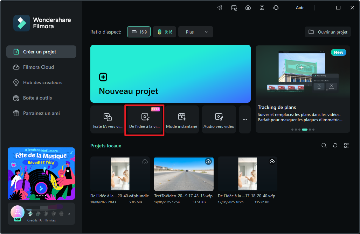360x234 pixels.
Task: Click Tracking de plans banner image
Action: pyautogui.click(x=303, y=72)
